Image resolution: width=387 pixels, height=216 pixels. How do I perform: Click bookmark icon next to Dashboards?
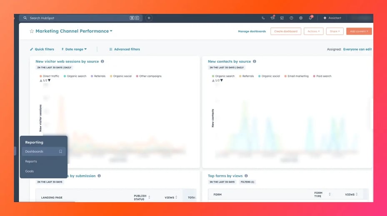(60, 151)
